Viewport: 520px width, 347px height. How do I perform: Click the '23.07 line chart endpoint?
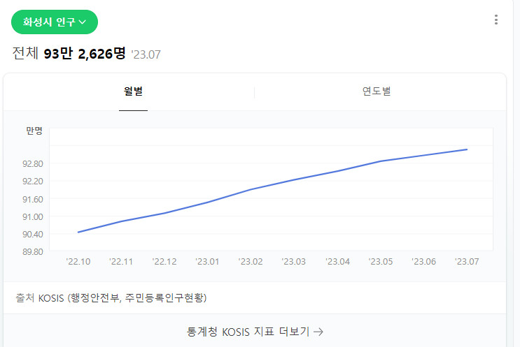pyautogui.click(x=467, y=149)
